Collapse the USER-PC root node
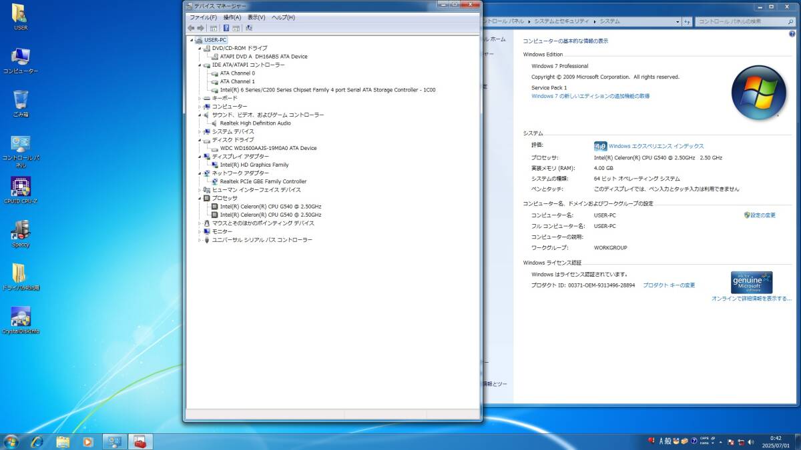The image size is (801, 450). point(192,40)
